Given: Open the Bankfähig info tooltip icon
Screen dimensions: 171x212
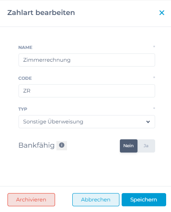Looking at the screenshot, I should click(x=62, y=145).
